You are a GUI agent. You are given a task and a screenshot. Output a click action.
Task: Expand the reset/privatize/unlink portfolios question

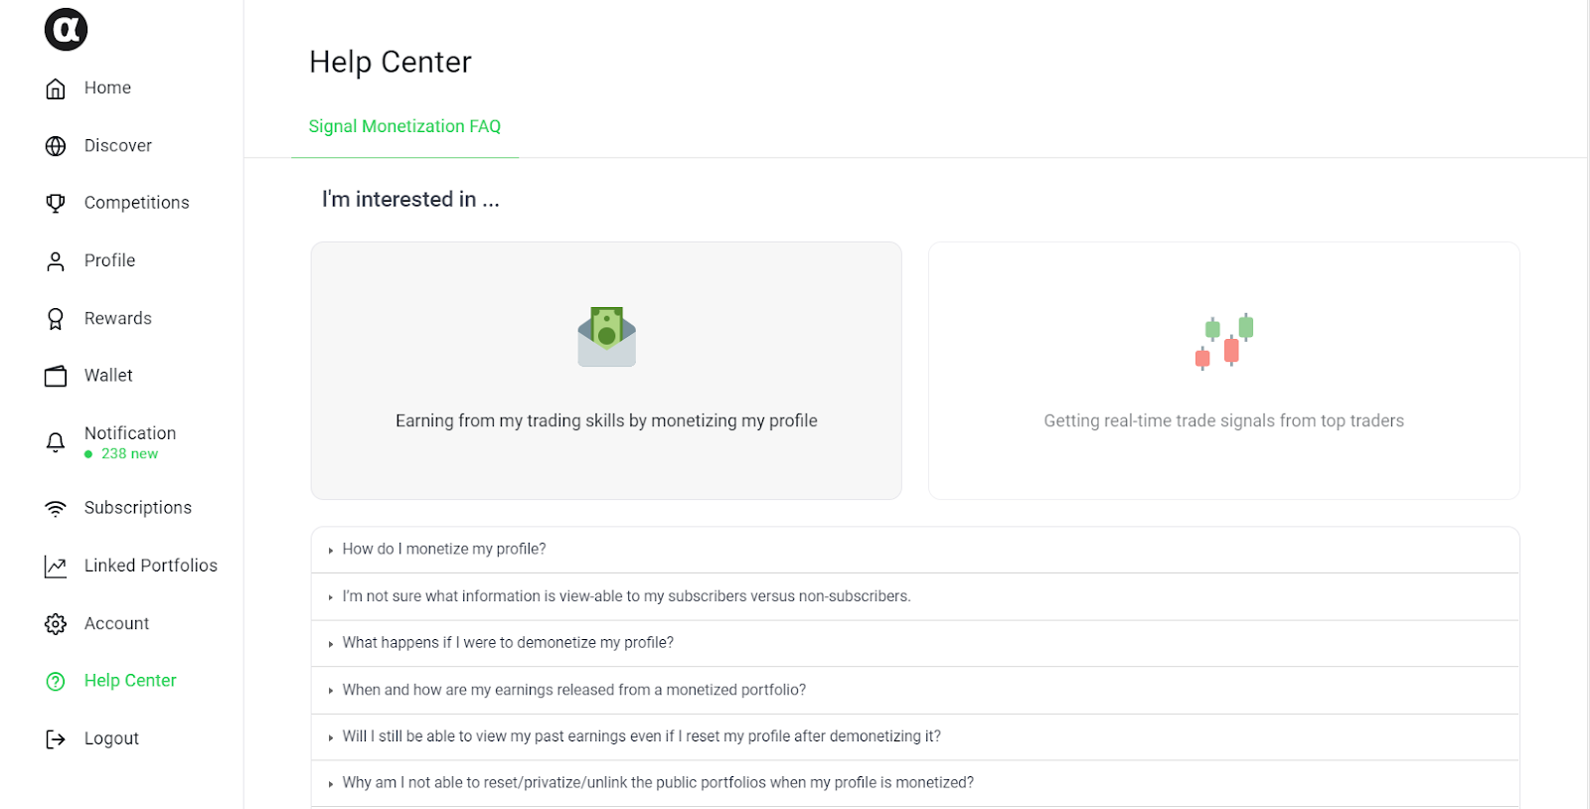658,783
